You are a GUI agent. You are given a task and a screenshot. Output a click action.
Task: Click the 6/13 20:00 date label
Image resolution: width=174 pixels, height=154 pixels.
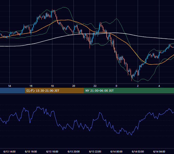point(74,151)
